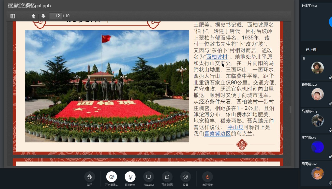Image resolution: width=332 pixels, height=189 pixels.
Task: Select the 已上课 section header
Action: (311, 50)
